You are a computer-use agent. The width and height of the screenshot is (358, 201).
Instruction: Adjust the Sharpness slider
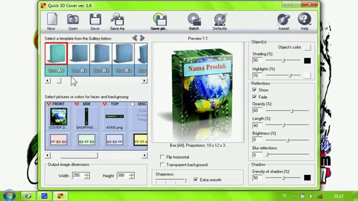171,180
